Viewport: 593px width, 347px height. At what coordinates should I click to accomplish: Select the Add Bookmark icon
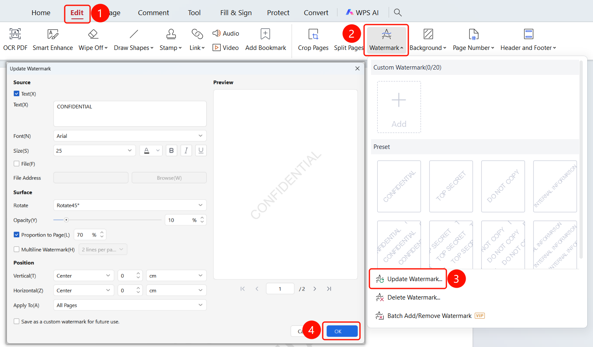click(x=265, y=34)
